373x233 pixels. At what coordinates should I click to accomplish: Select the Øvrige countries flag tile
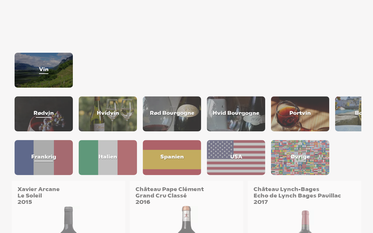click(300, 158)
